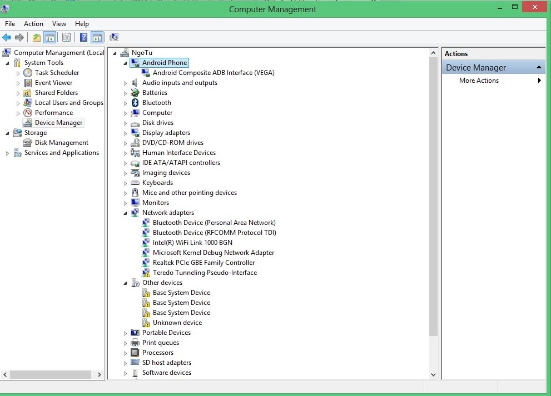Click the Audio inputs and outputs speaker icon
551x396 pixels.
tap(135, 83)
